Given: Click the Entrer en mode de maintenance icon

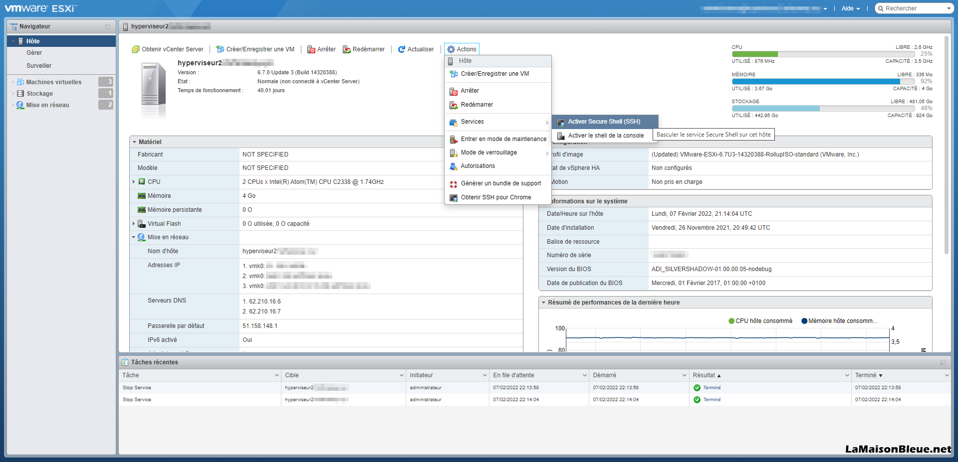Looking at the screenshot, I should [454, 139].
